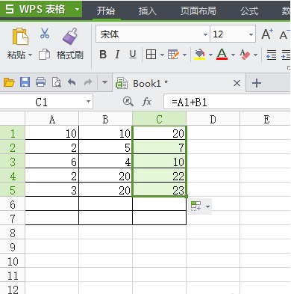Click the Paste clipboard icon

pos(20,37)
